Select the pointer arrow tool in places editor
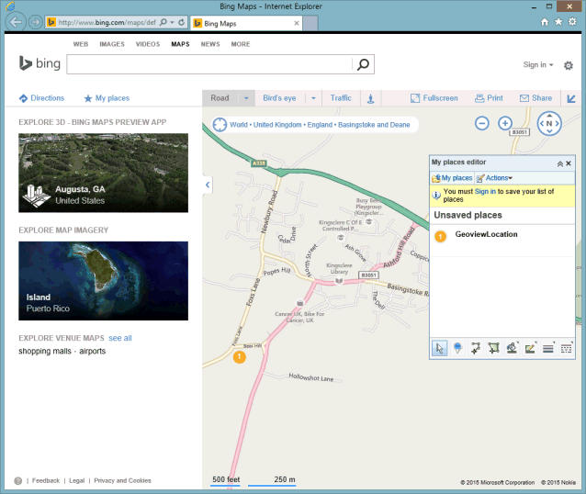The height and width of the screenshot is (494, 586). (x=439, y=348)
